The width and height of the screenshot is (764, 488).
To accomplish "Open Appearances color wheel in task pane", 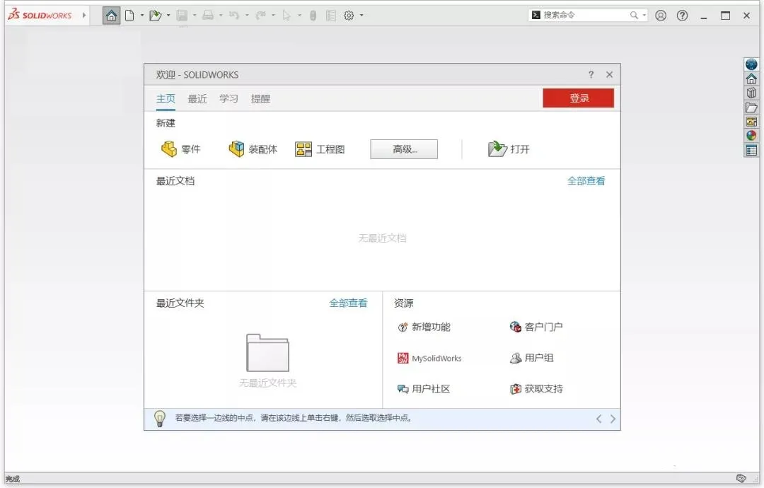I will (751, 136).
